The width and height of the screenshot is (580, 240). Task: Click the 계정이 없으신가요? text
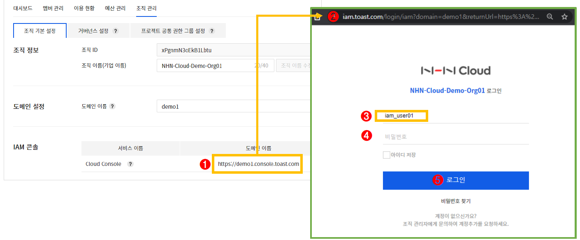456,216
